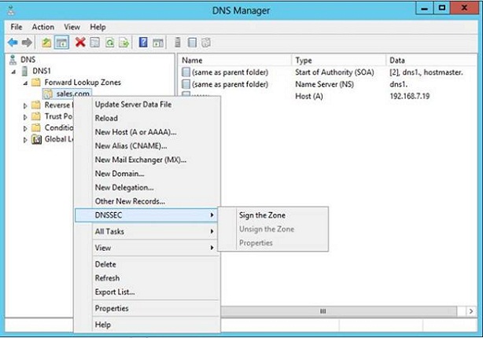Open the All Tasks submenu
Viewport: 483px width, 338px height.
tap(146, 231)
